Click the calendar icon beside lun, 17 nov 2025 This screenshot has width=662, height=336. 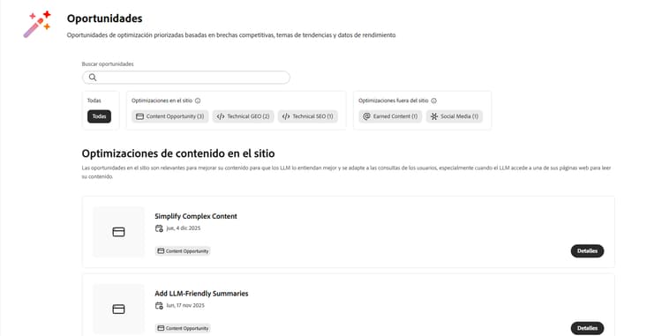pyautogui.click(x=159, y=306)
